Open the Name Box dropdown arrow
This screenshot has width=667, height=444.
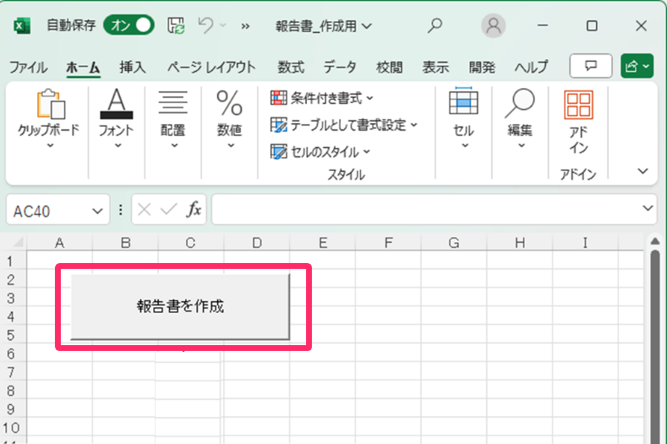tap(97, 211)
